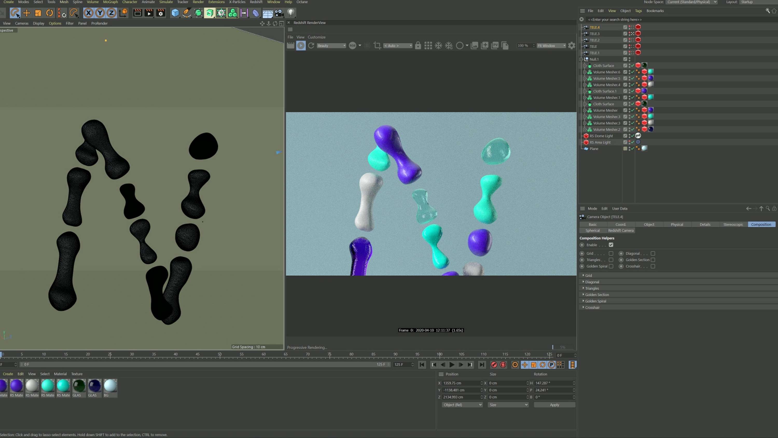Open the Redshift menu
The image size is (778, 438).
(256, 2)
